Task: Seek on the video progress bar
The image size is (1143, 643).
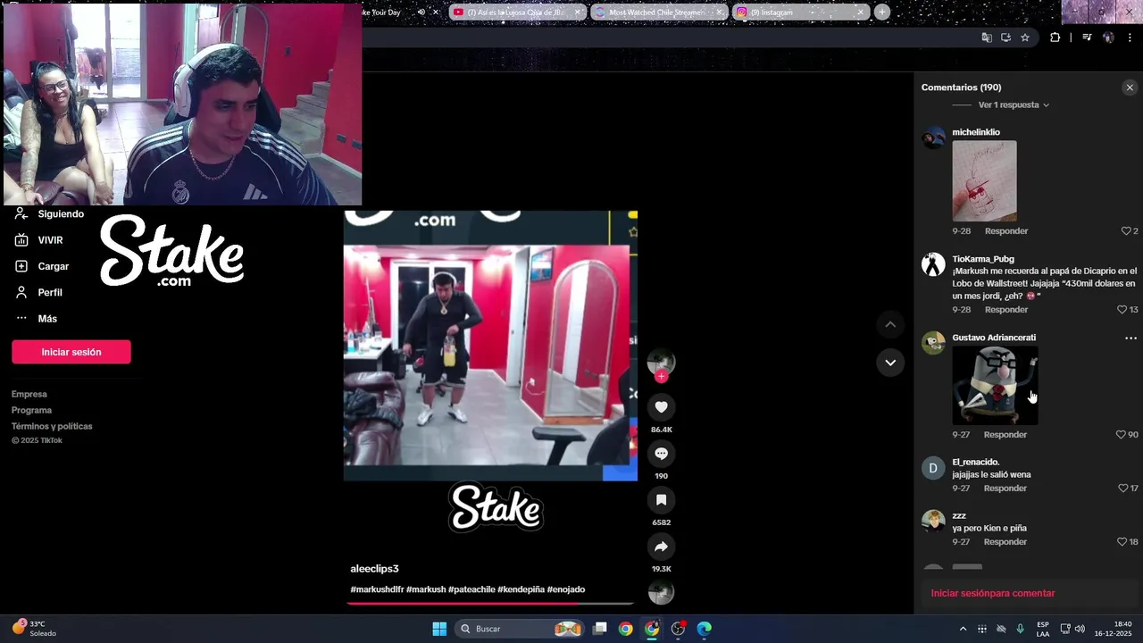Action: click(490, 604)
